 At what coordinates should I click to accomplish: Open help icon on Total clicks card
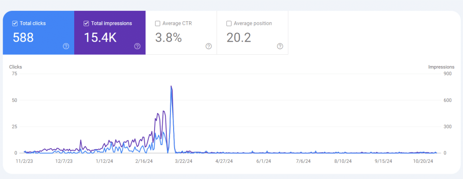pyautogui.click(x=66, y=46)
